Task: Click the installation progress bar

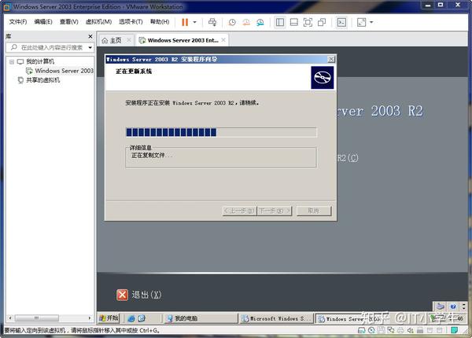Action: [x=221, y=132]
